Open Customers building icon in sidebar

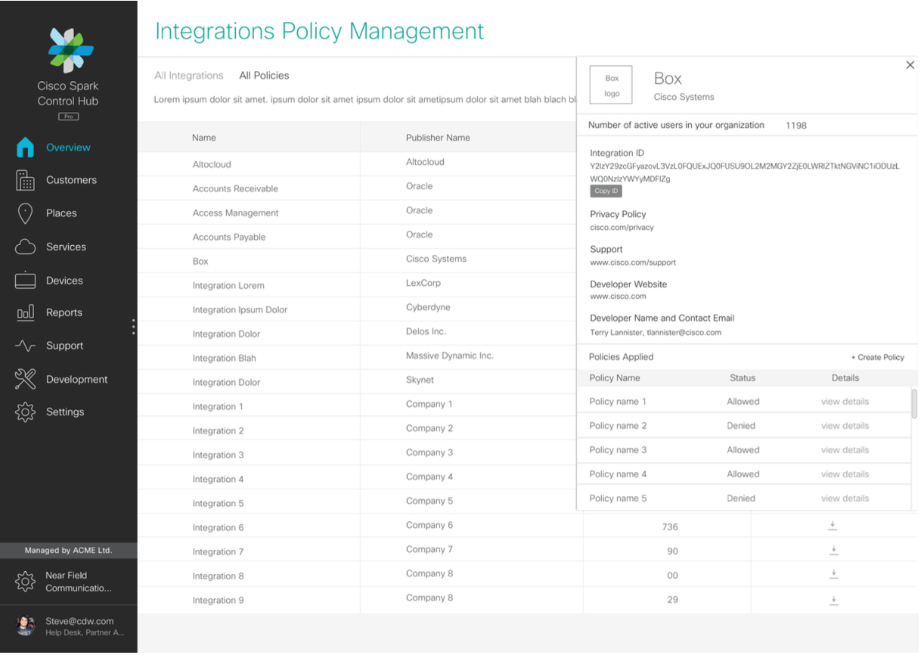[25, 180]
